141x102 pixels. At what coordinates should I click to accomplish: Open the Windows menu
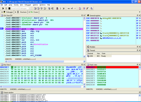pos(42,5)
